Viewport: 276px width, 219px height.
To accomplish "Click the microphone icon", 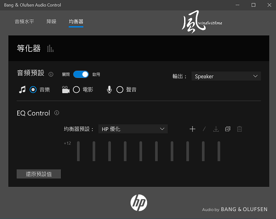I will coord(109,90).
